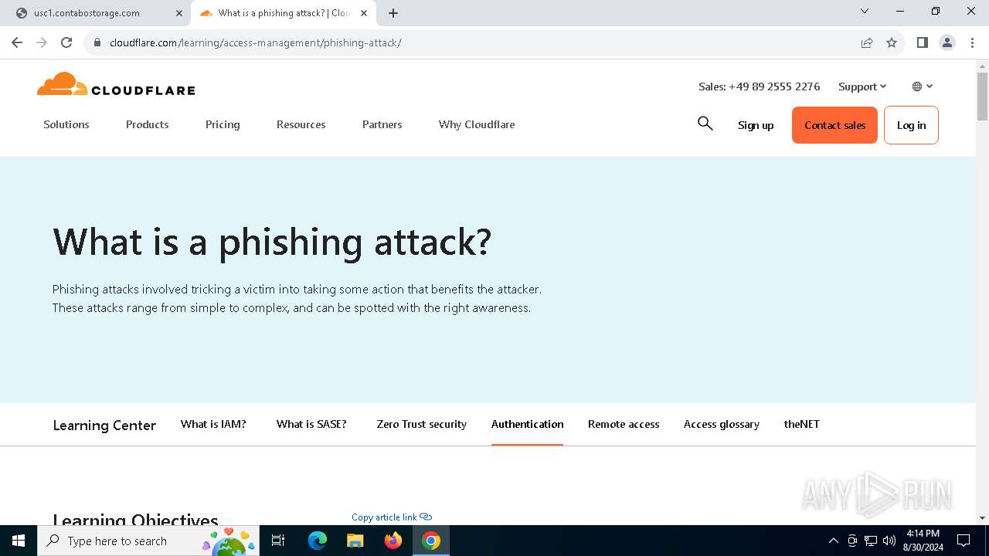Open the tab search chevron

(865, 11)
